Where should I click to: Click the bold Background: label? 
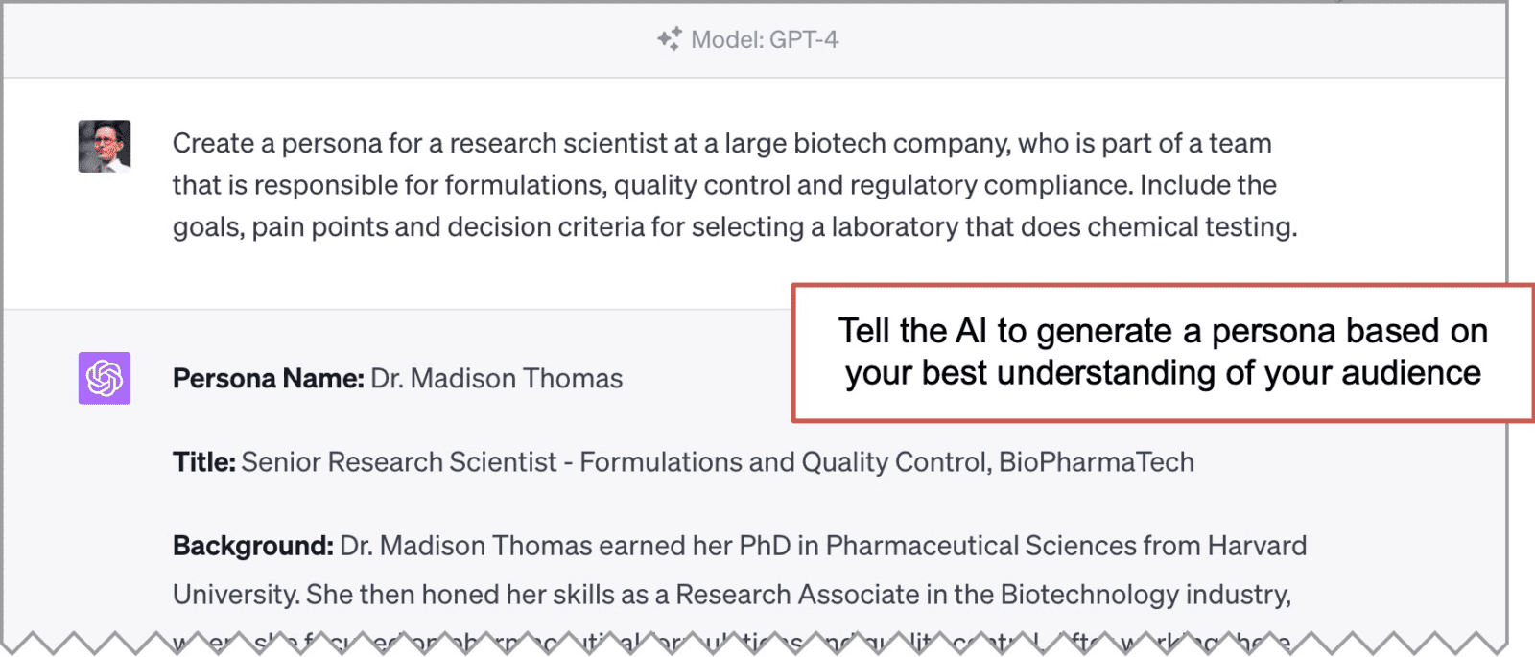253,546
